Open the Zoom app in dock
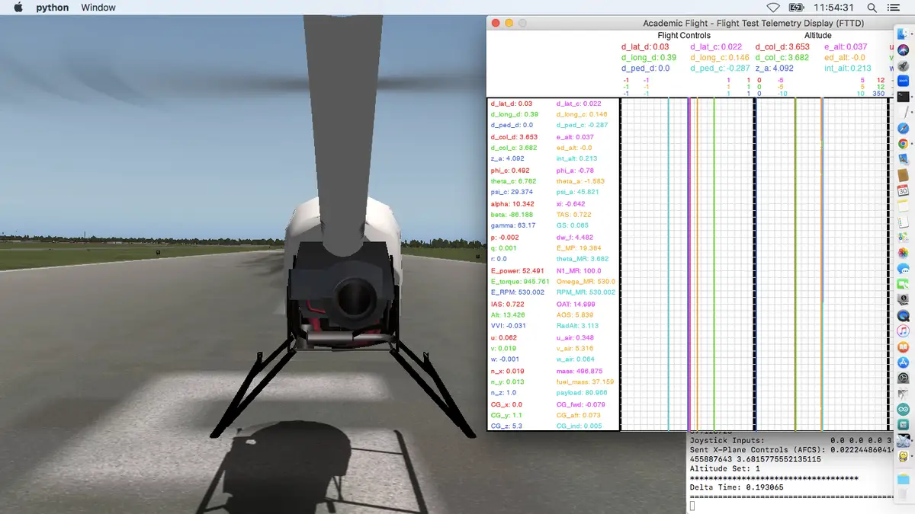 point(903,81)
